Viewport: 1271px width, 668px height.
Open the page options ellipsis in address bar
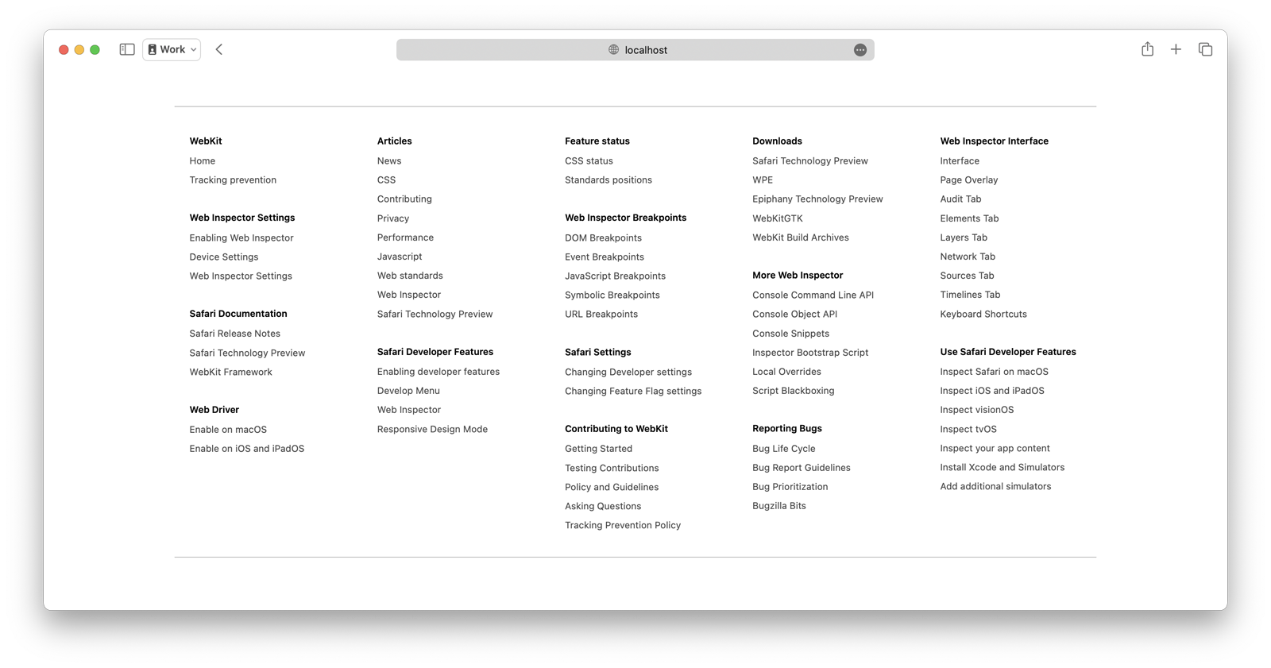860,50
